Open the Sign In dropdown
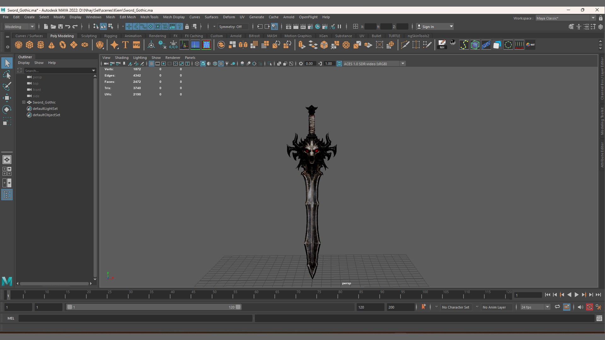 click(x=435, y=27)
